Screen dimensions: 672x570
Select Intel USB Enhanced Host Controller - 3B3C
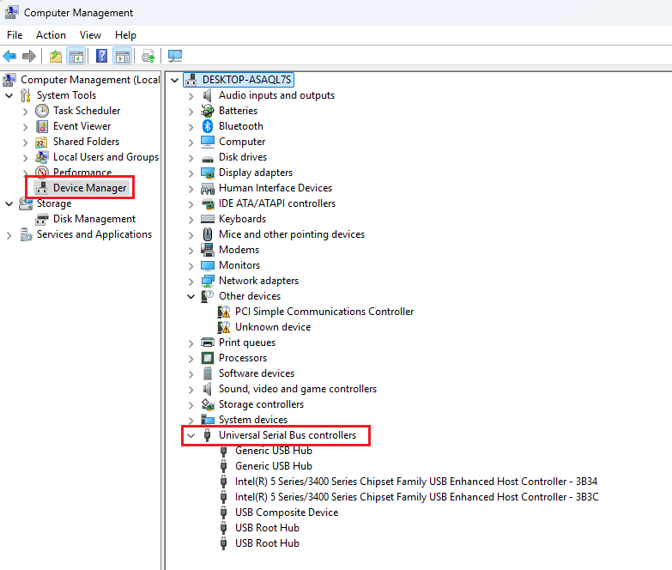pyautogui.click(x=416, y=497)
